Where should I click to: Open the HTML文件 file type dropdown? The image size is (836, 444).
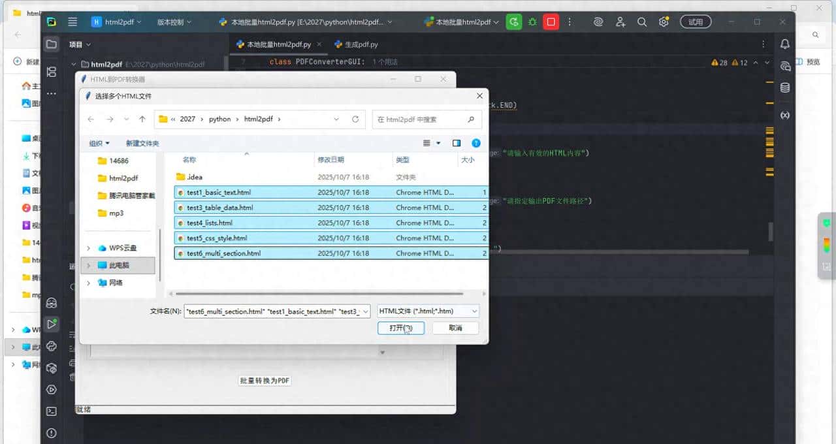tap(428, 311)
